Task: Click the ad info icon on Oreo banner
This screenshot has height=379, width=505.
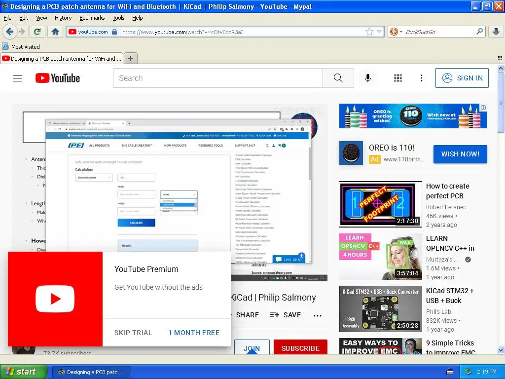Action: tap(483, 108)
